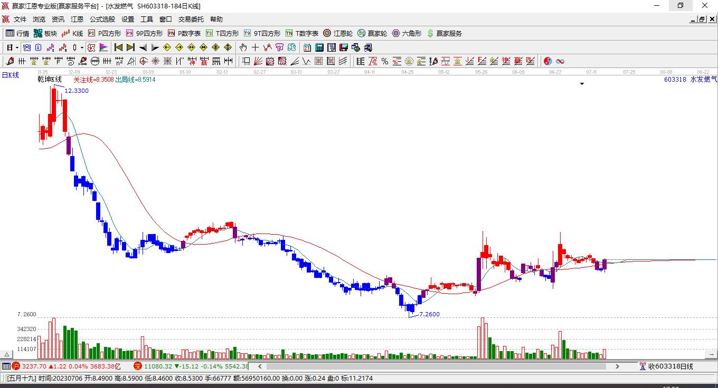Open the 行情 market quotes view
The image size is (718, 388).
(x=17, y=33)
